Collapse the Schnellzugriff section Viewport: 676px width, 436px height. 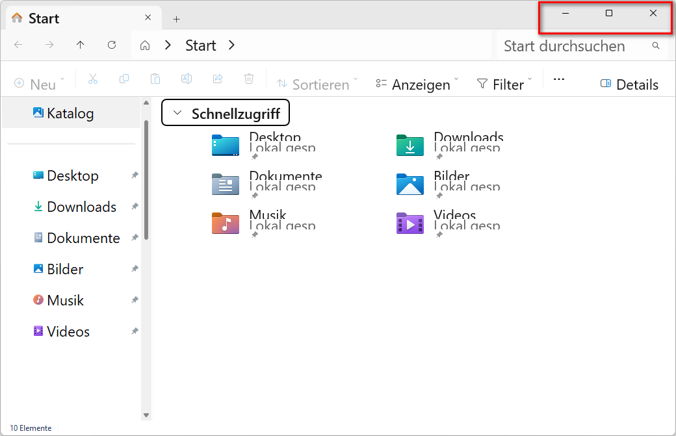pyautogui.click(x=177, y=114)
